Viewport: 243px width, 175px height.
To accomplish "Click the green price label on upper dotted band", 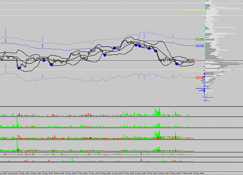I will (x=200, y=39).
